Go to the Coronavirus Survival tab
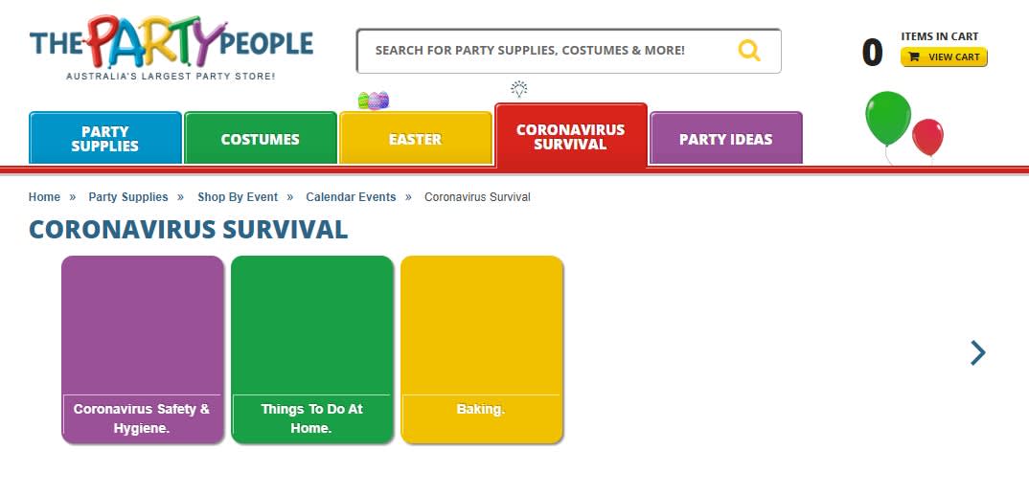1029x495 pixels. coord(570,137)
